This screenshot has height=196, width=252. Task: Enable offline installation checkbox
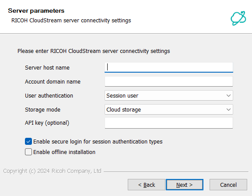pyautogui.click(x=28, y=152)
